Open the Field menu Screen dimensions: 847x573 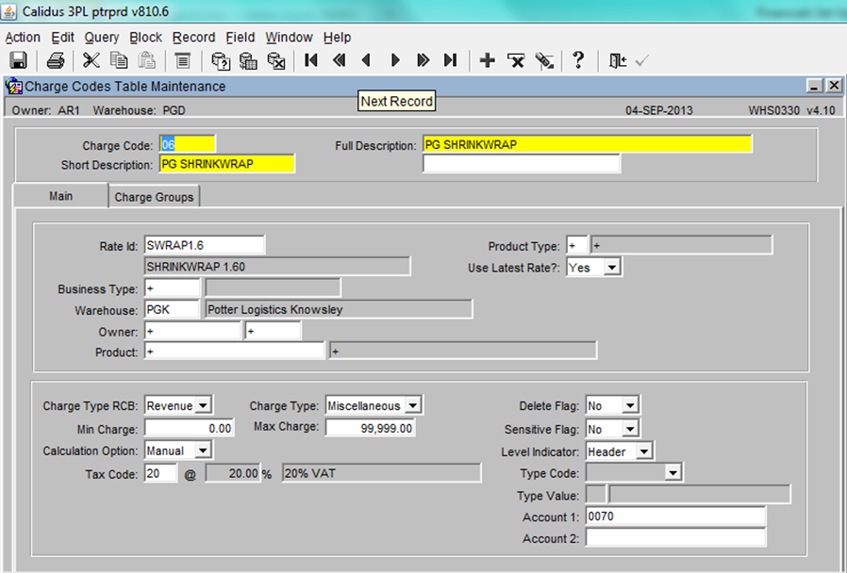point(241,38)
